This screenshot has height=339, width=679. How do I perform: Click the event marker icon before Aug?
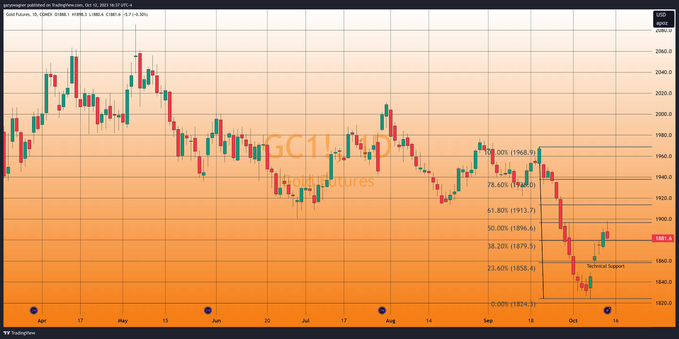[x=382, y=310]
